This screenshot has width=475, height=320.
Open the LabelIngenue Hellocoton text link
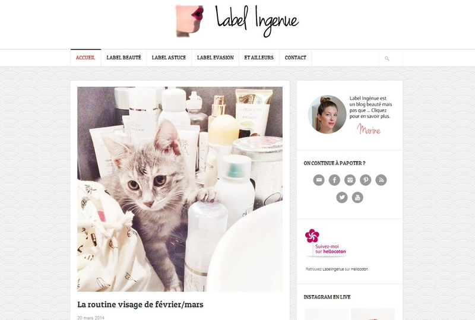click(333, 269)
